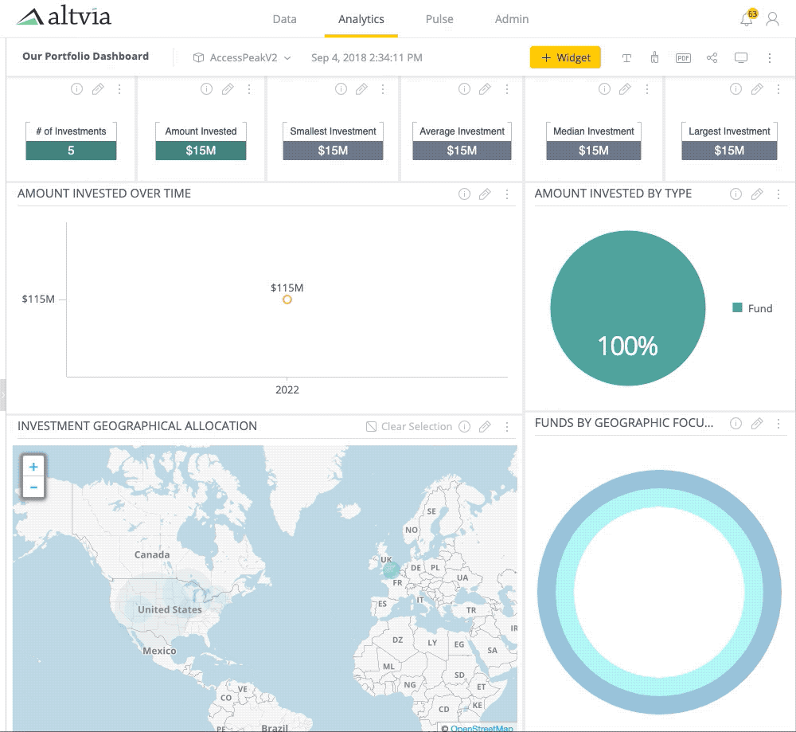Open the OpenStreetMap attribution link
796x732 pixels.
click(x=482, y=728)
